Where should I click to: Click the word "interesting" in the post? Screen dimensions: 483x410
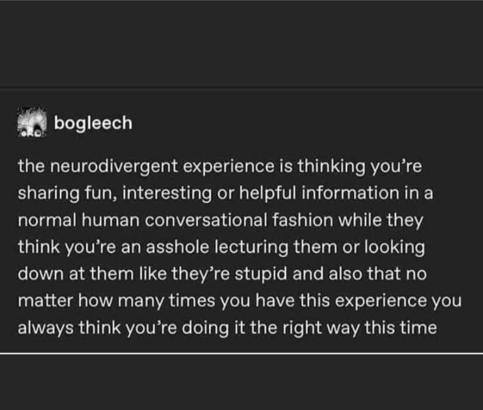167,194
